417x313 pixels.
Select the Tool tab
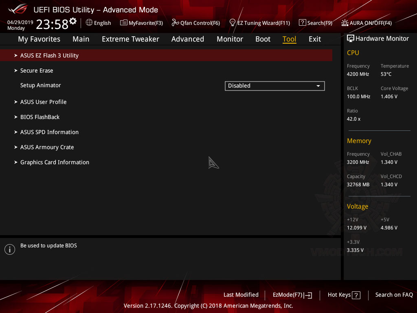[289, 39]
